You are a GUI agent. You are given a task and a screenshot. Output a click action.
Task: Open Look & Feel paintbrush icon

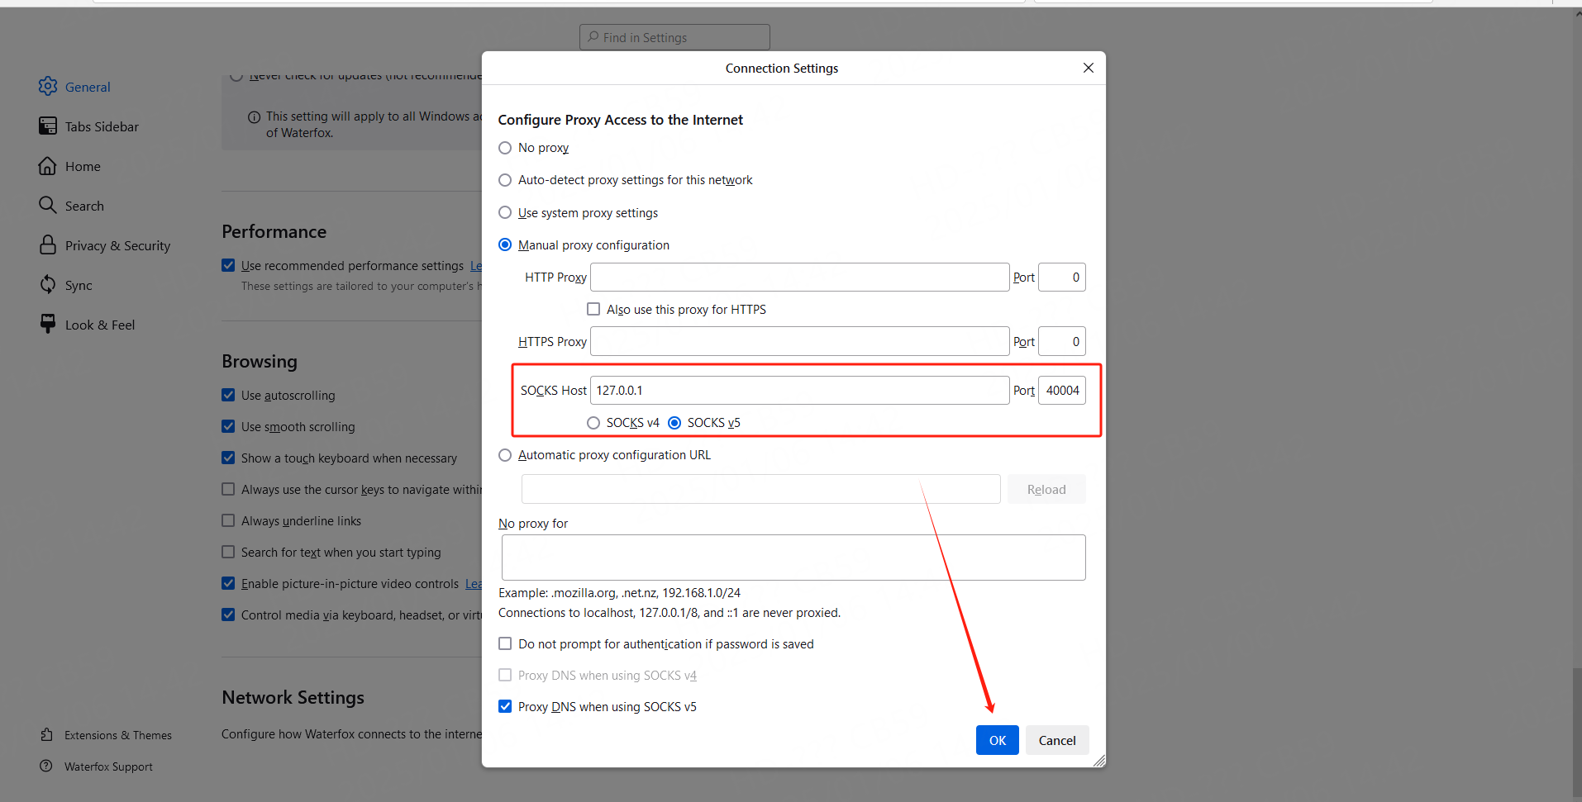48,325
